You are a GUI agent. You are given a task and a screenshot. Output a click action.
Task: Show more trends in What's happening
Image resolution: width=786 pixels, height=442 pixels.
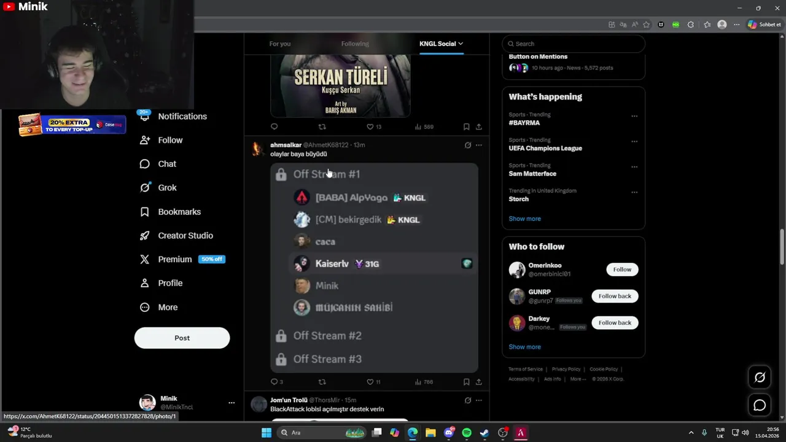click(x=524, y=219)
